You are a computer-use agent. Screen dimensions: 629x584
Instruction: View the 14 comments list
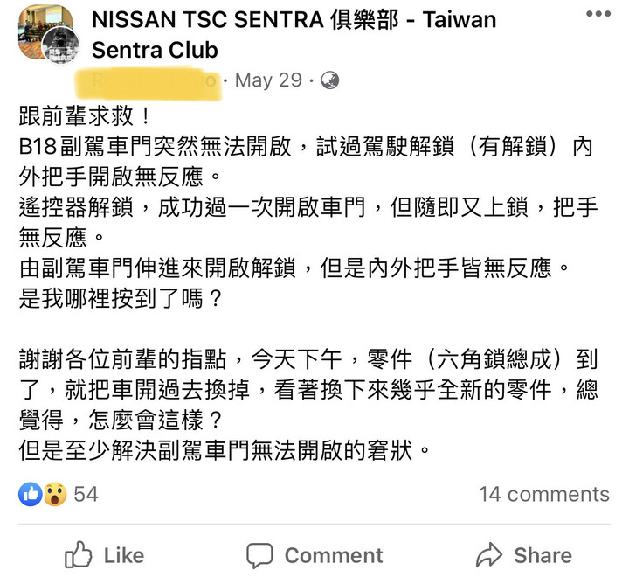(544, 494)
